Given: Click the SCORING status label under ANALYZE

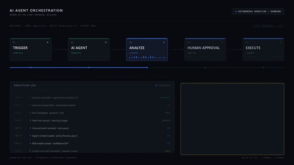Looking at the screenshot, I should [133, 53].
